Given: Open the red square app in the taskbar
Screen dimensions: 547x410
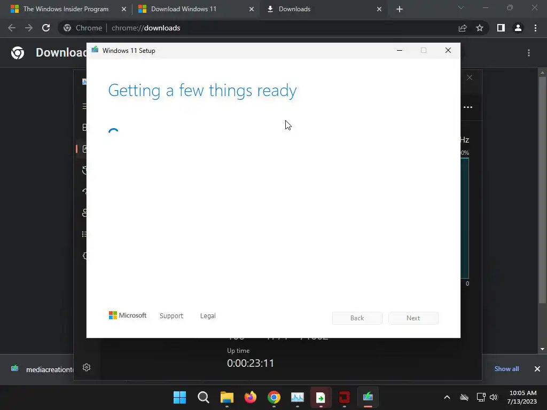Looking at the screenshot, I should click(x=345, y=397).
